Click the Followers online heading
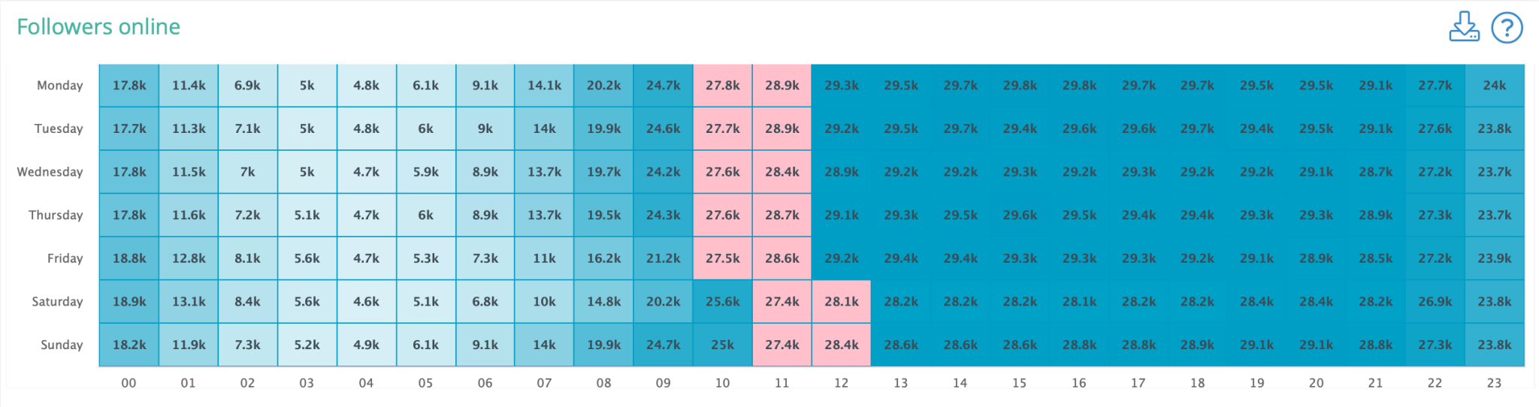This screenshot has height=407, width=1539. point(98,27)
